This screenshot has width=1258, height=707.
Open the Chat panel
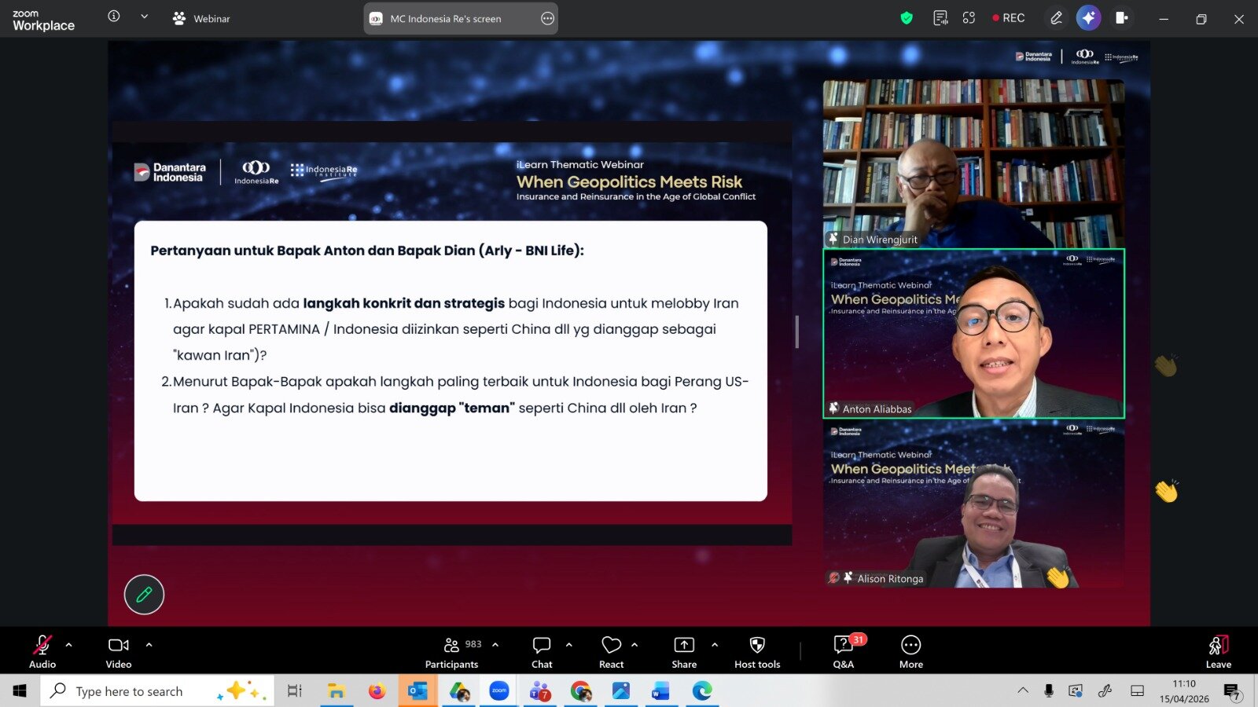pos(542,651)
